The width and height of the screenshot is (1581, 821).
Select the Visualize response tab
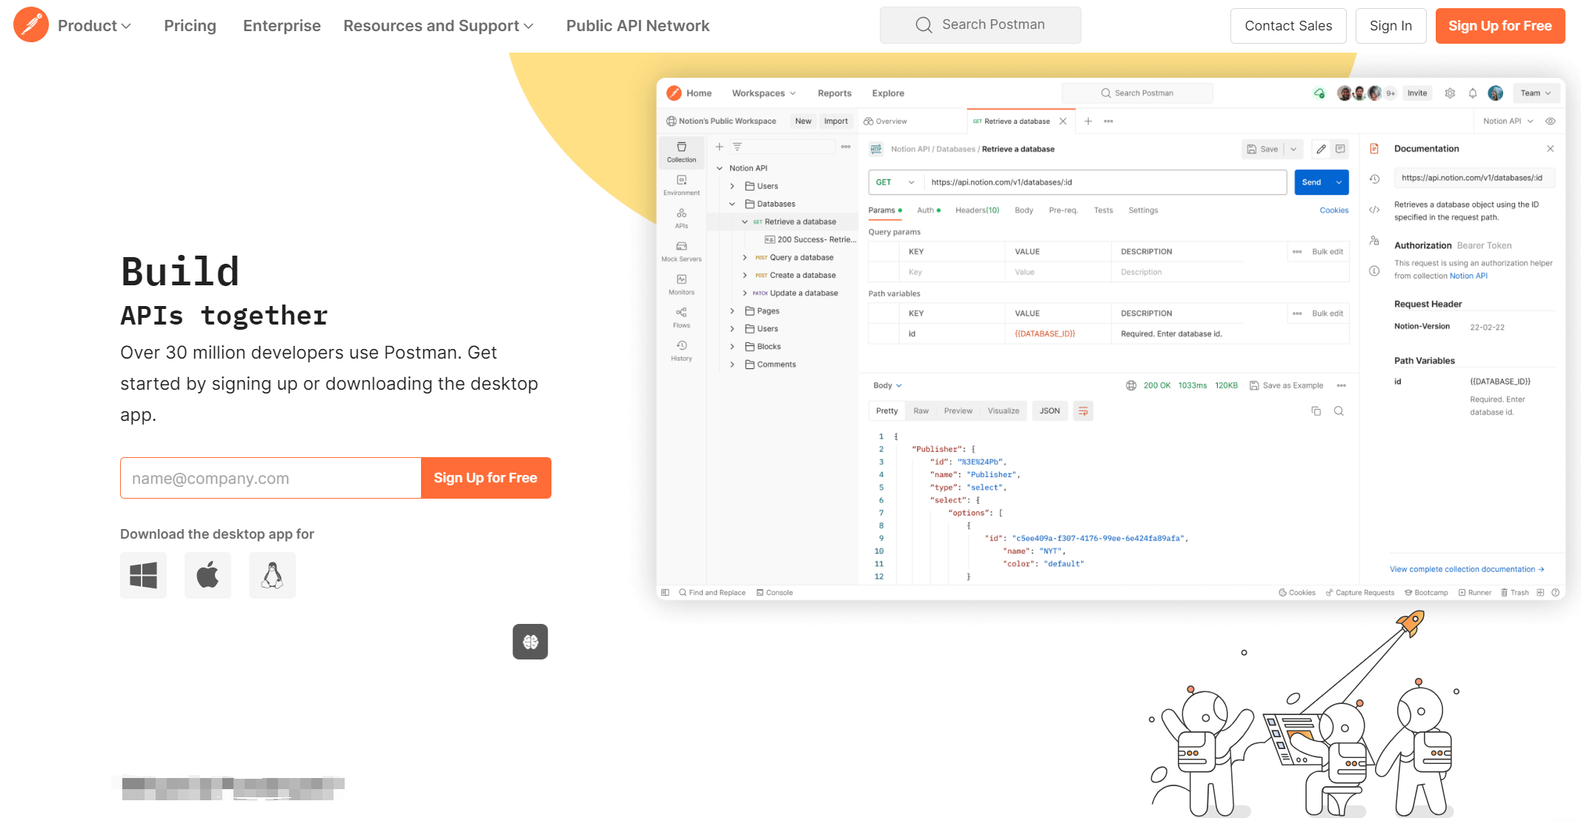coord(1003,411)
